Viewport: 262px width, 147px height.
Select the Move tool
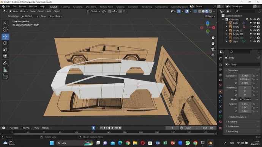point(5,36)
